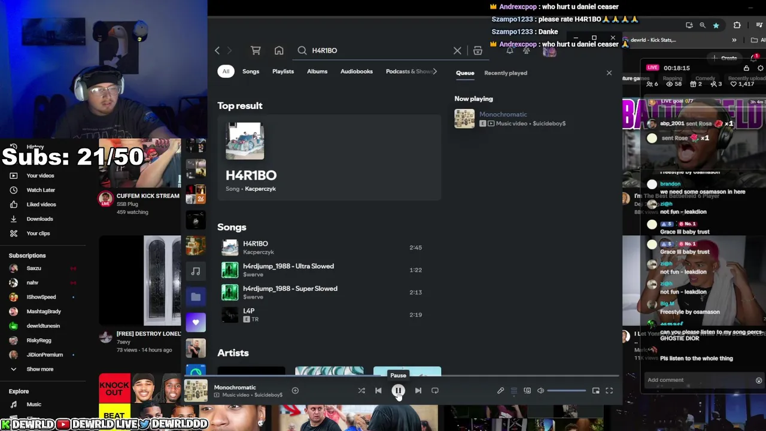
Task: Open Friend Activity icon
Action: pos(526,51)
